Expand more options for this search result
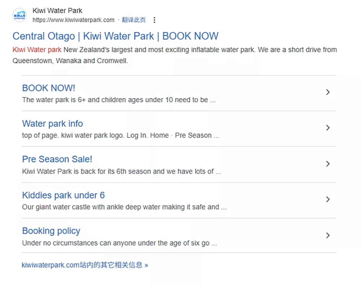This screenshot has width=361, height=285. click(155, 20)
